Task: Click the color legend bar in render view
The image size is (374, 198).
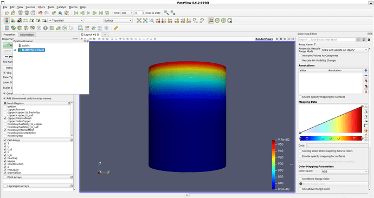Action: pyautogui.click(x=274, y=164)
